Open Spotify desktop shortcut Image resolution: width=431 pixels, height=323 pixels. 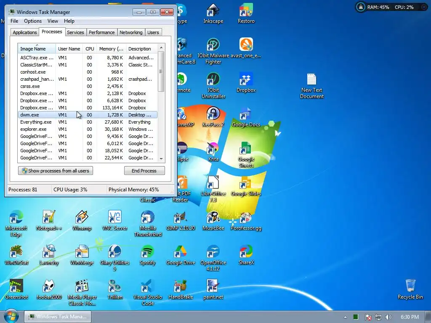coord(148,255)
